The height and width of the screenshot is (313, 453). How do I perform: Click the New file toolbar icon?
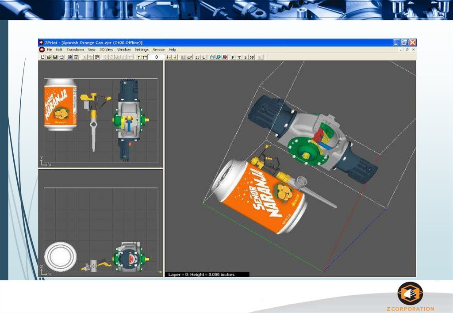42,57
